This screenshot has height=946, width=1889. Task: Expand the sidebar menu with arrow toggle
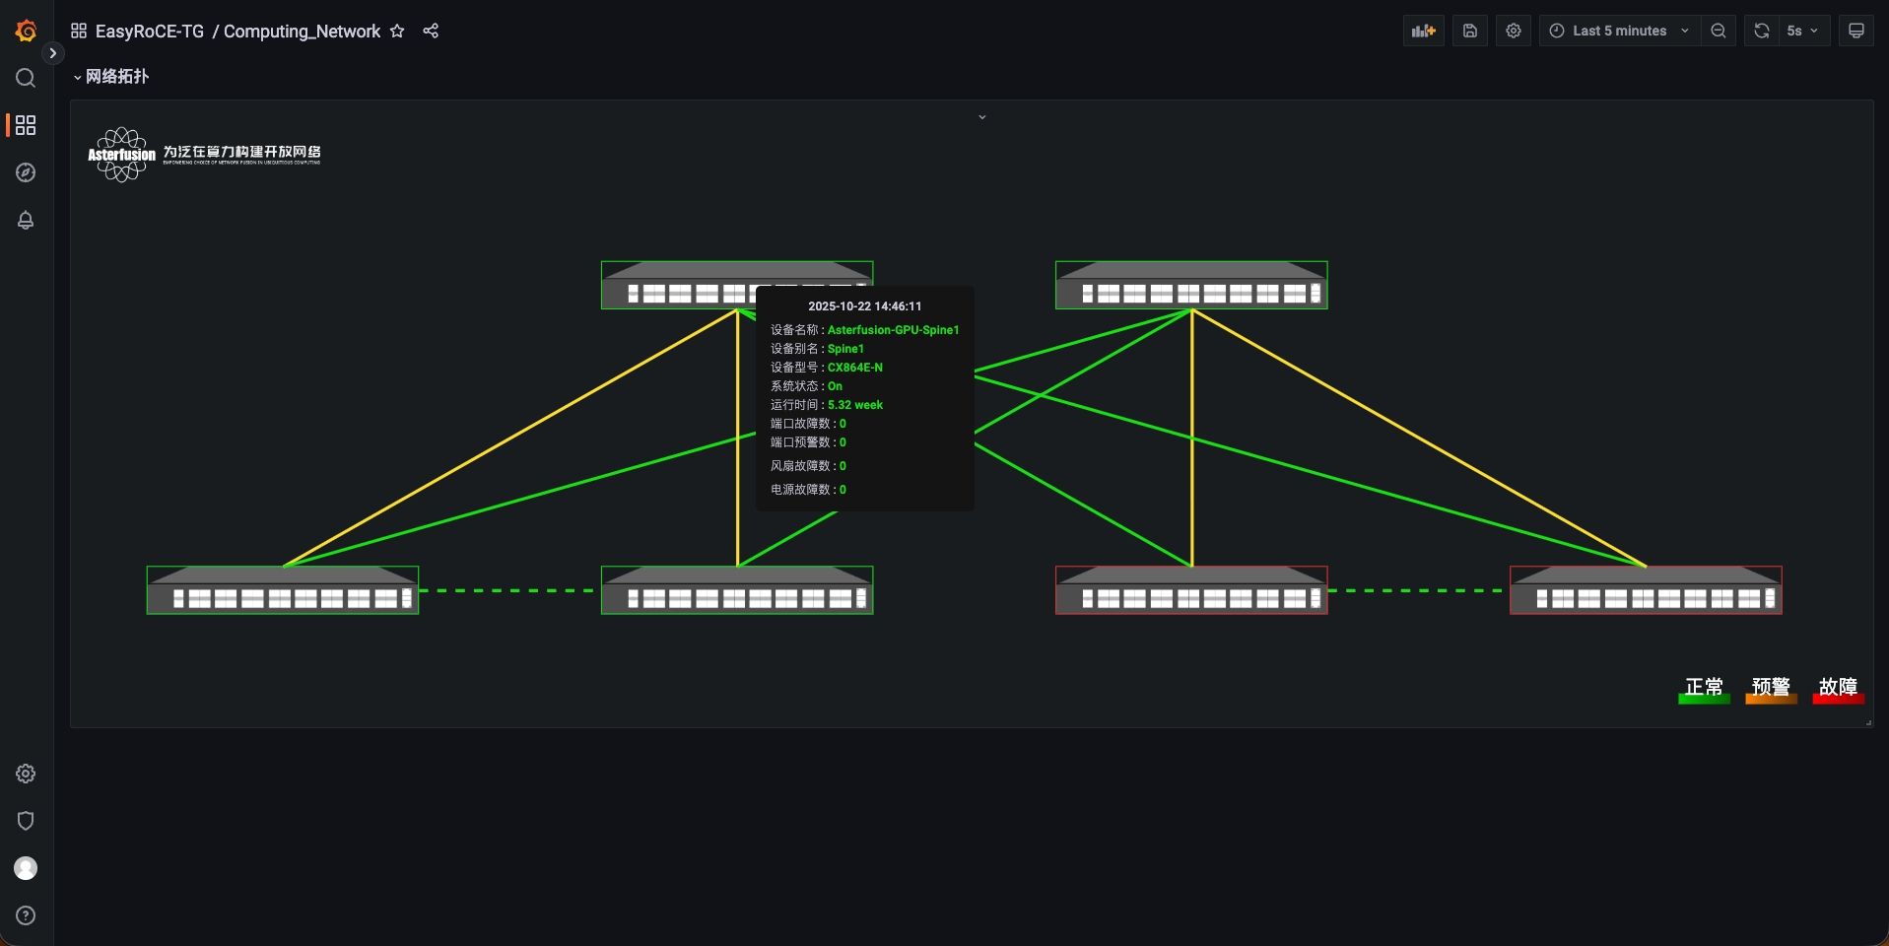pos(53,53)
